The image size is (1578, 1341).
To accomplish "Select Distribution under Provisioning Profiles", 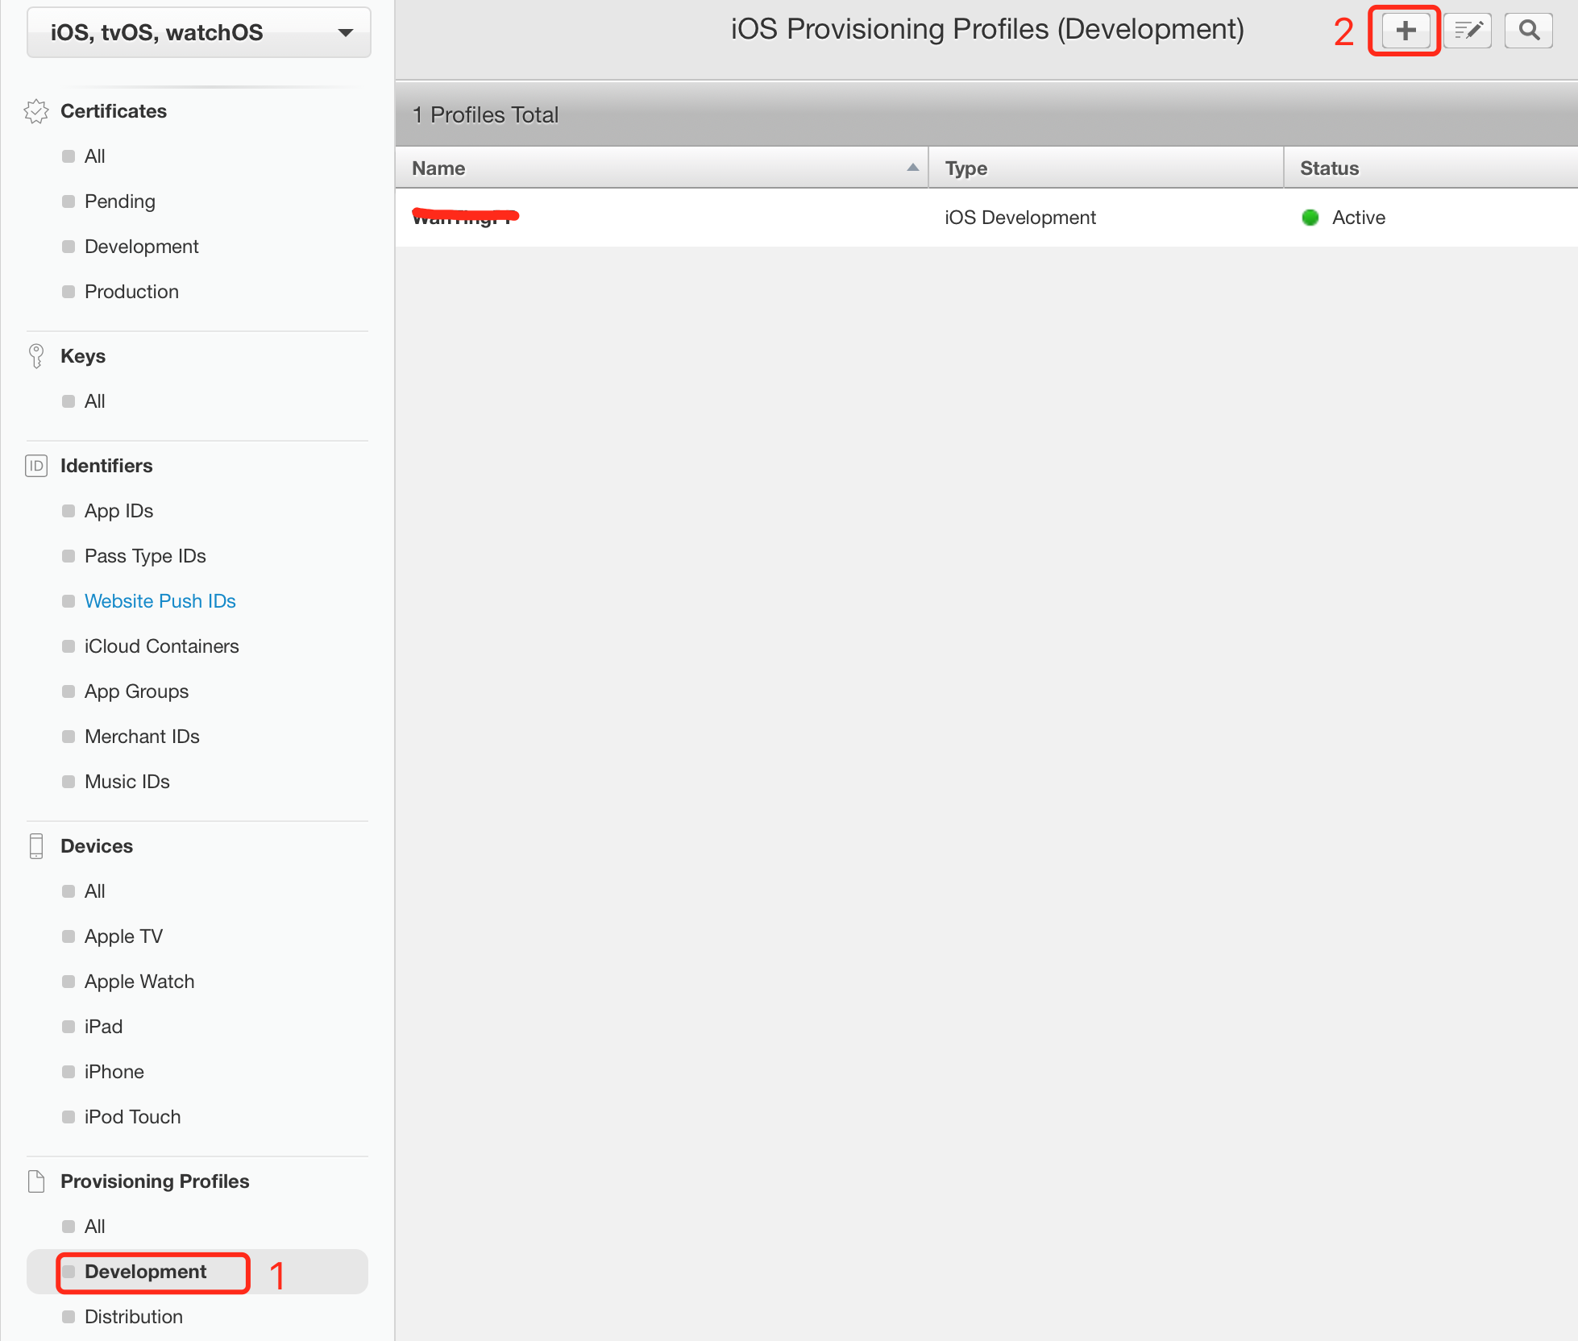I will tap(133, 1317).
